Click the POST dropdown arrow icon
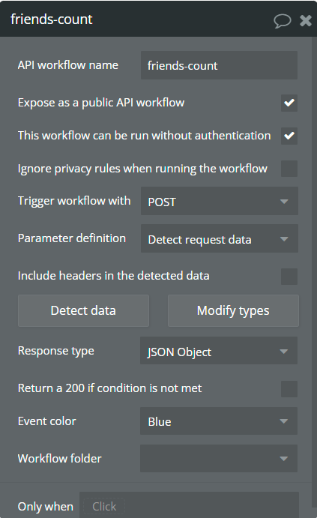This screenshot has height=518, width=317. pyautogui.click(x=284, y=202)
